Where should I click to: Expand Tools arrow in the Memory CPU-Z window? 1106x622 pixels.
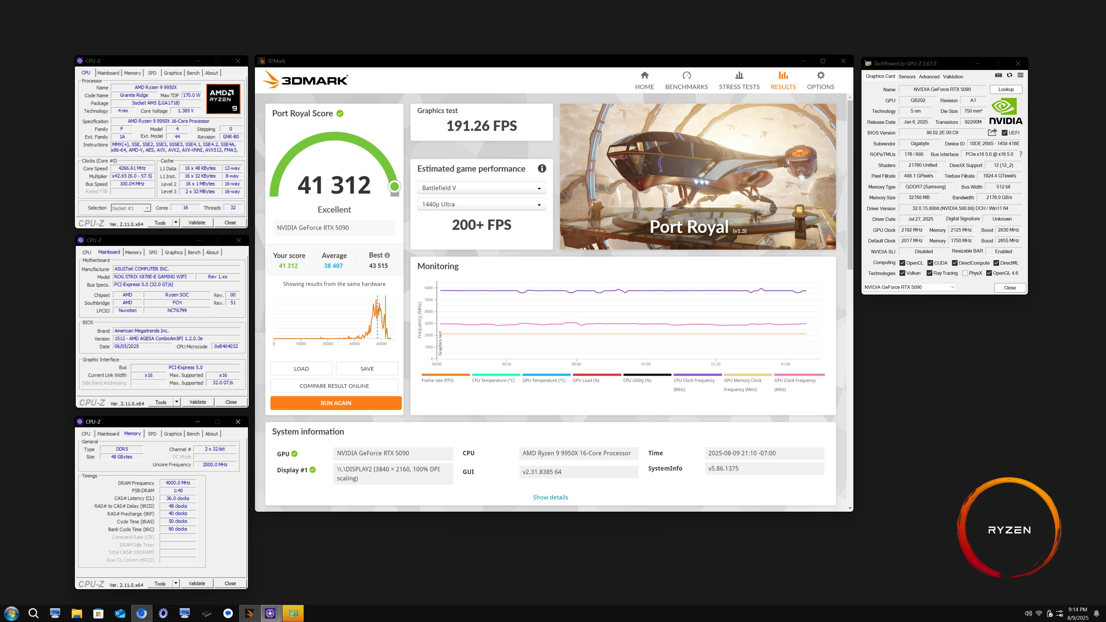[x=176, y=583]
